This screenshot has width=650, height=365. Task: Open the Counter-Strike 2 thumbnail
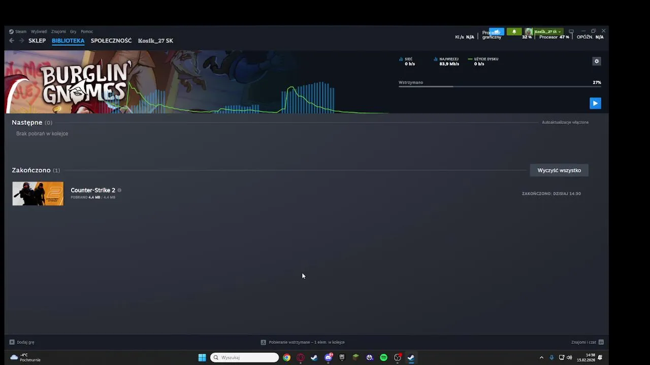[x=38, y=194]
